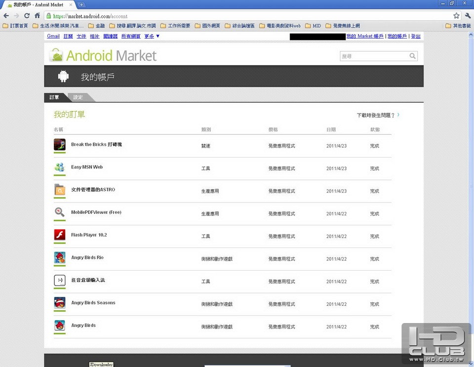Click 街機和動作遊戲 category in Angry Birds Seasons row
Screen dimensions: 474x367
217,304
